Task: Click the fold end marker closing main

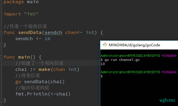Action: pos(1,100)
